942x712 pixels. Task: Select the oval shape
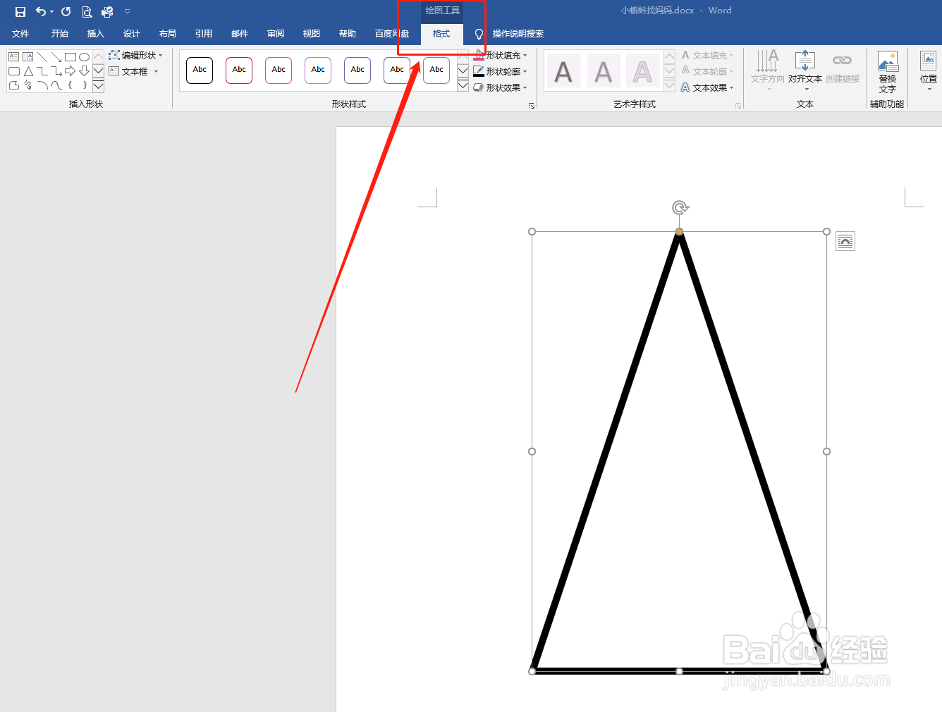click(x=85, y=57)
